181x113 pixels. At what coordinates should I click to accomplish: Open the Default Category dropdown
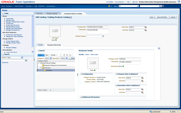coord(103,36)
